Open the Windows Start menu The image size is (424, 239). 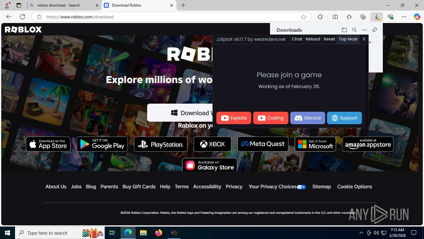click(7, 233)
